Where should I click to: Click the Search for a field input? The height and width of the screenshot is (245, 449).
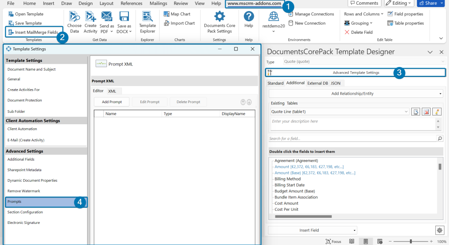(x=352, y=139)
